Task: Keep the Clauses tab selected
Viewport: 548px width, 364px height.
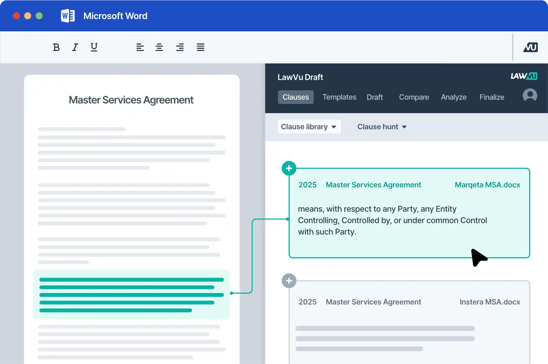Action: (296, 97)
